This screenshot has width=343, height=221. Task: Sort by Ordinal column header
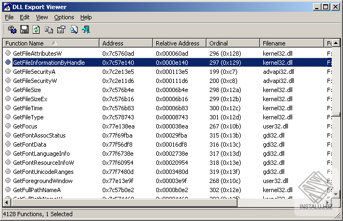[x=233, y=43]
